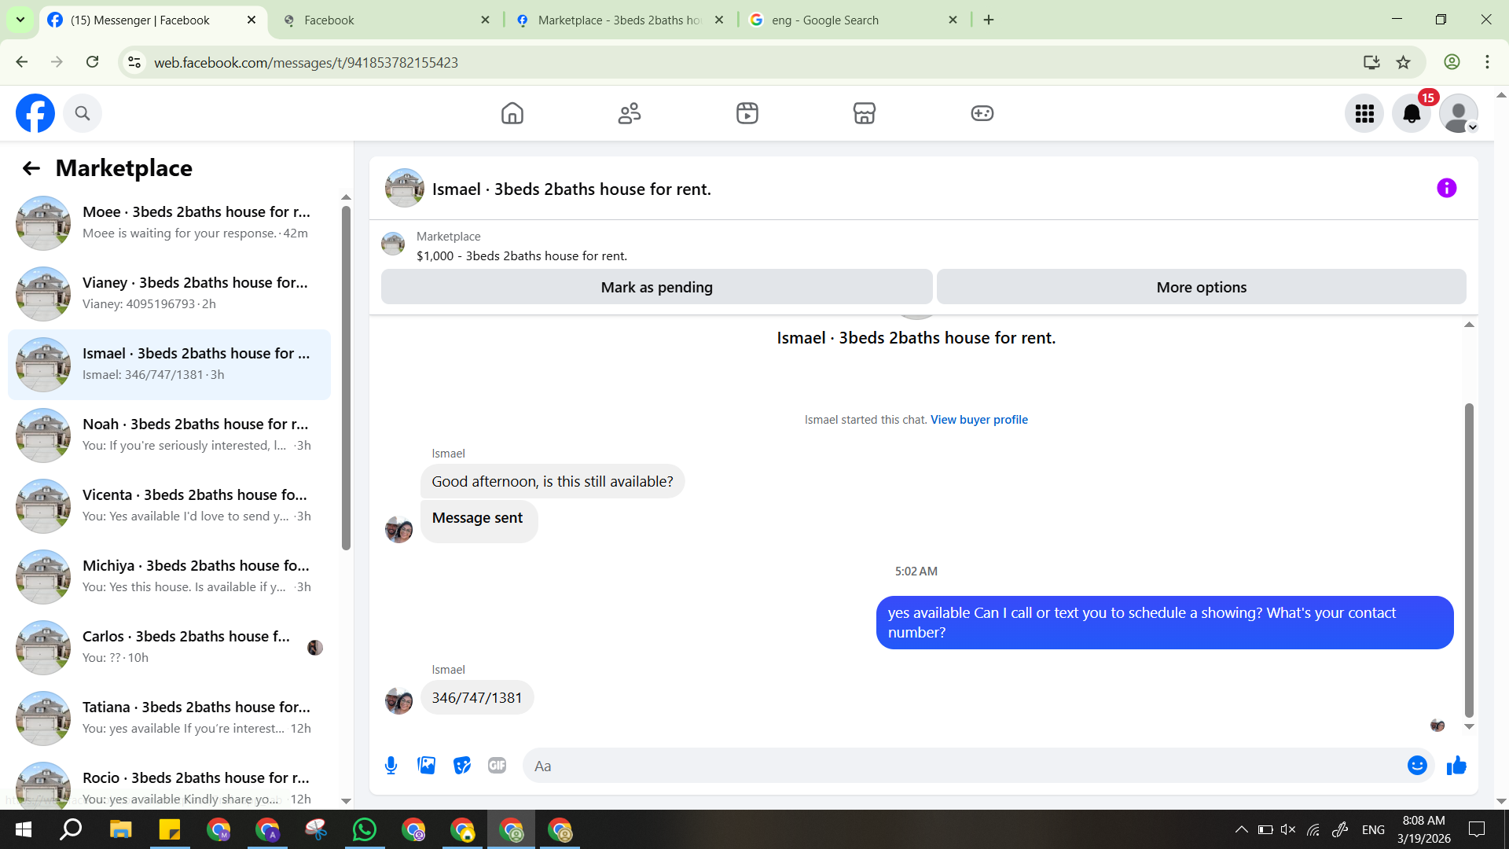1509x849 pixels.
Task: Click the More options button
Action: tap(1201, 288)
